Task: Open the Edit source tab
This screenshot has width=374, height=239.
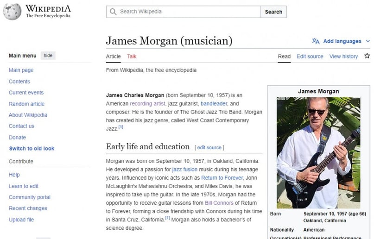Action: pos(310,57)
